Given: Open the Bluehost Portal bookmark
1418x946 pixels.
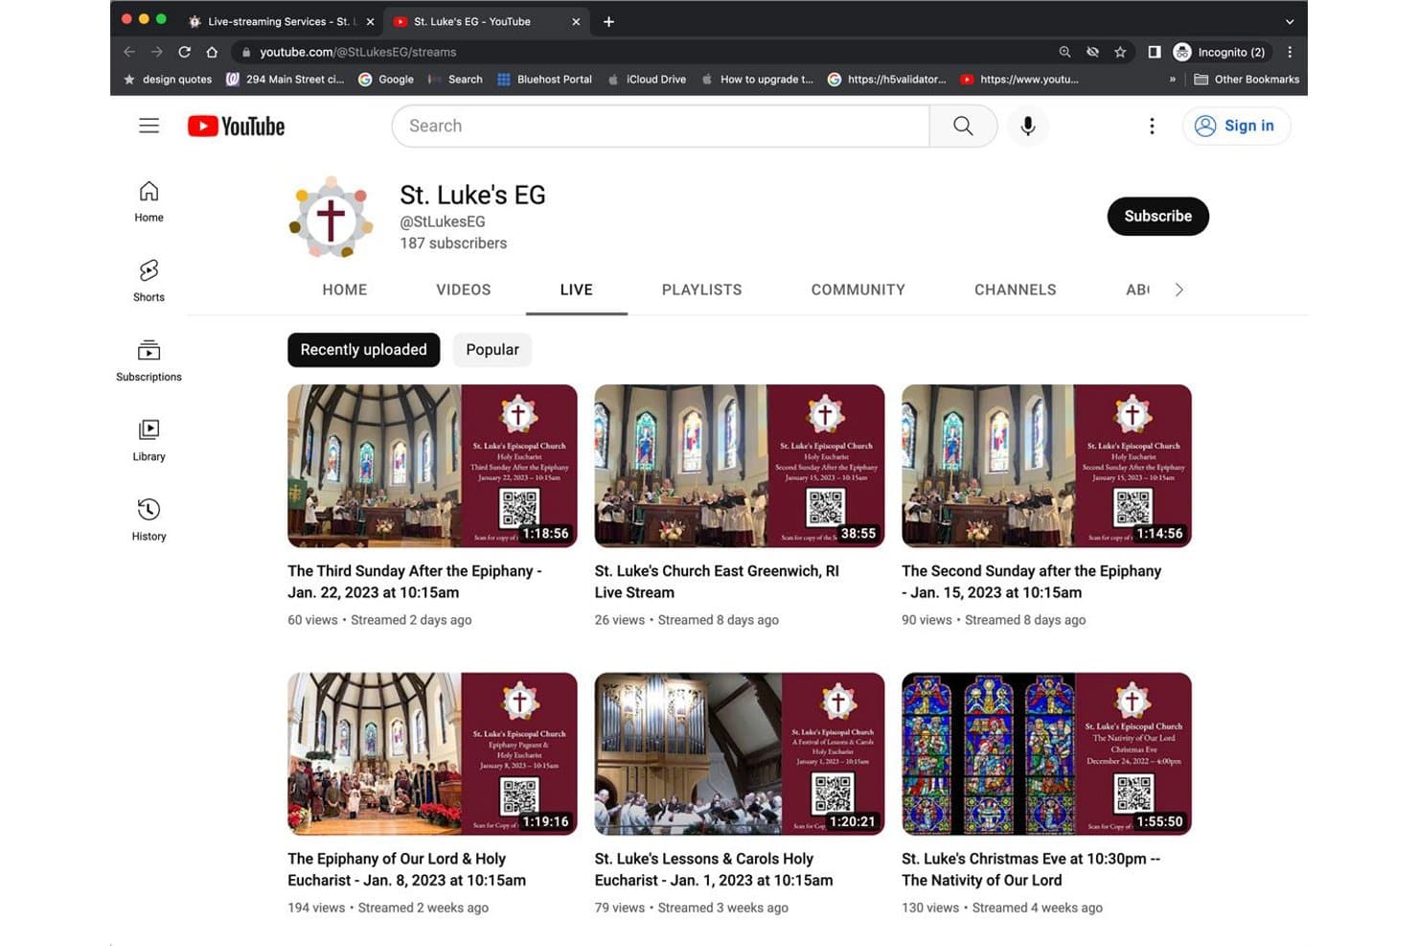Looking at the screenshot, I should pos(544,80).
